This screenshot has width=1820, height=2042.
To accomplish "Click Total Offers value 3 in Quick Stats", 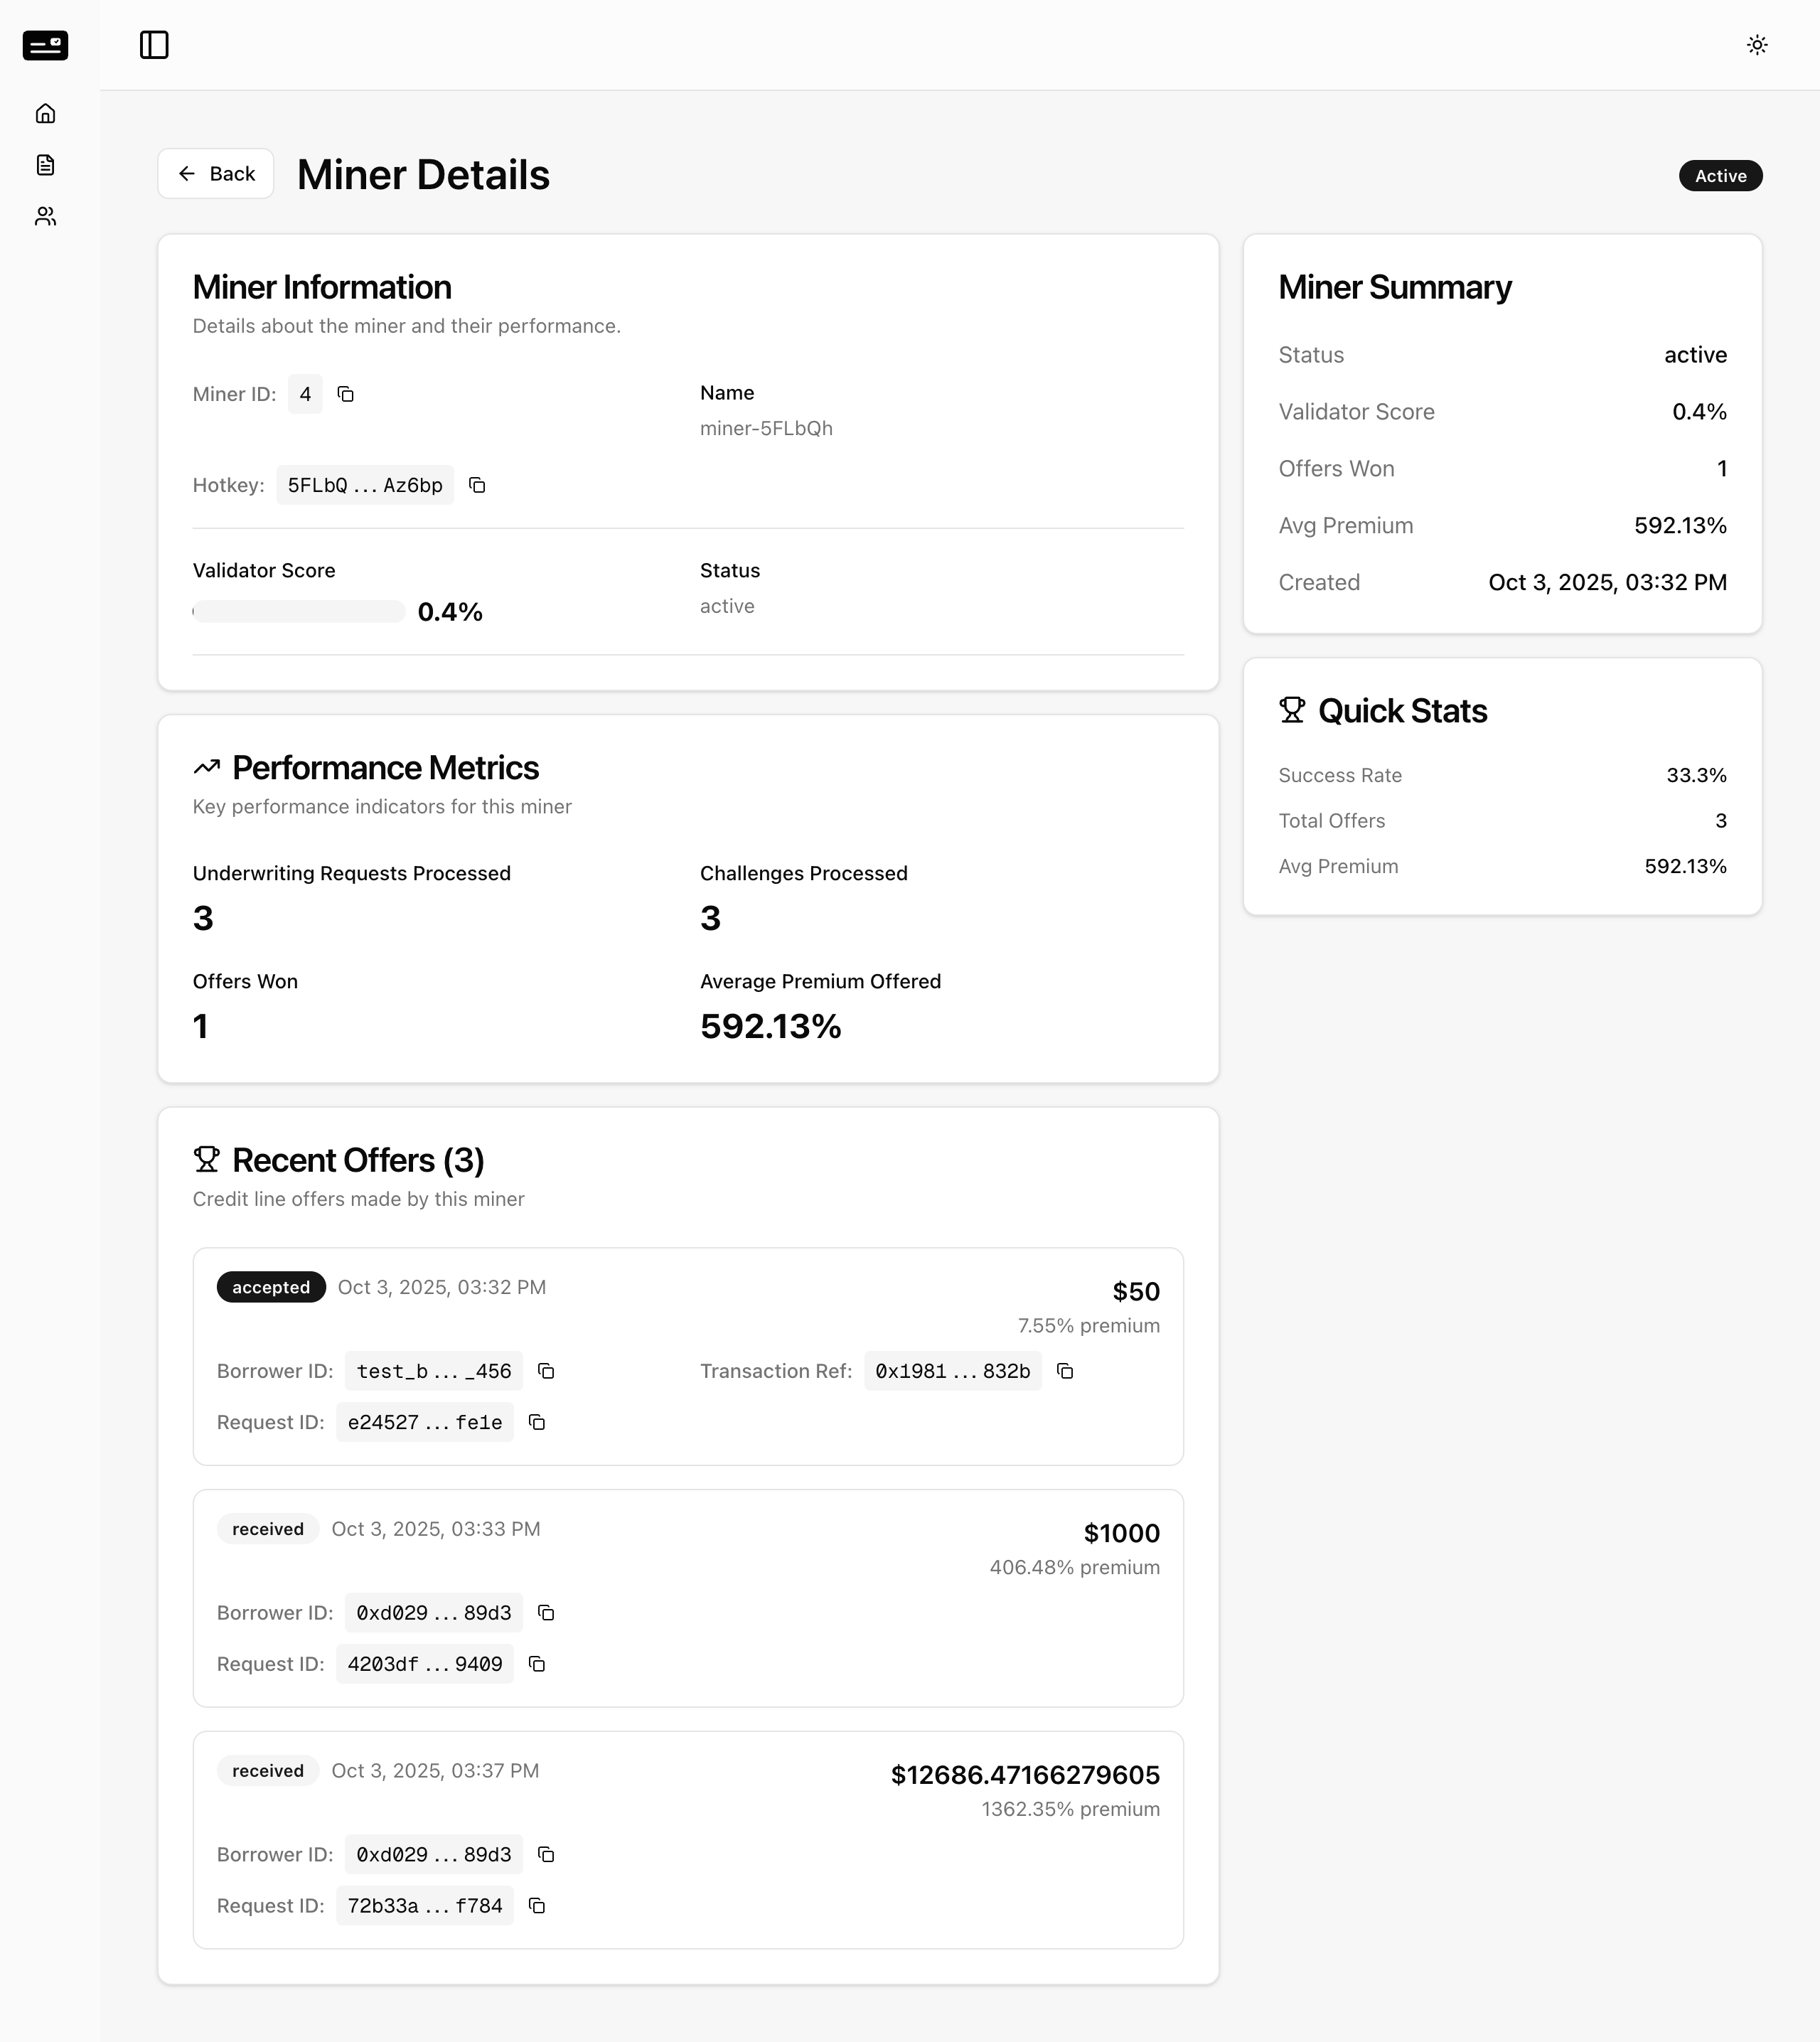I will click(1721, 821).
